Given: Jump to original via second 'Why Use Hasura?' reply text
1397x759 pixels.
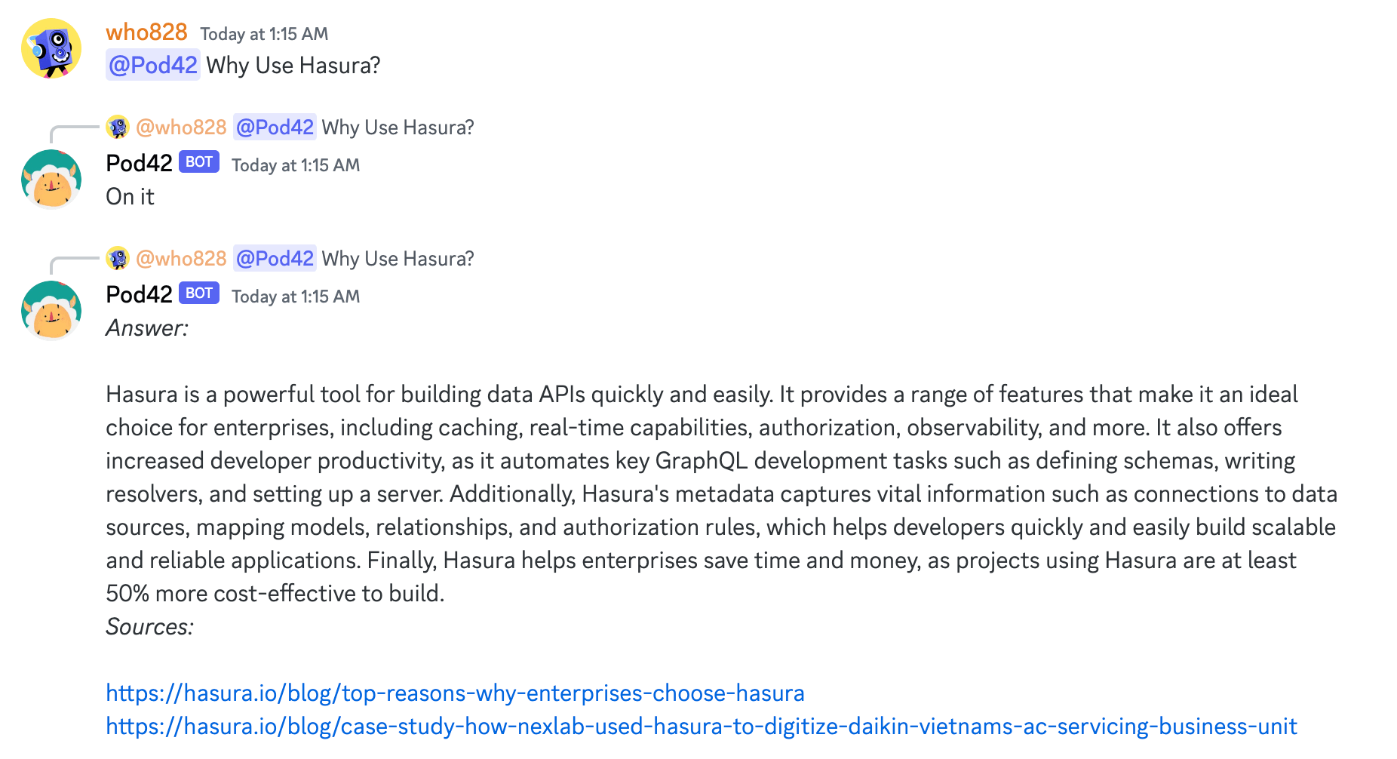Looking at the screenshot, I should (x=398, y=259).
